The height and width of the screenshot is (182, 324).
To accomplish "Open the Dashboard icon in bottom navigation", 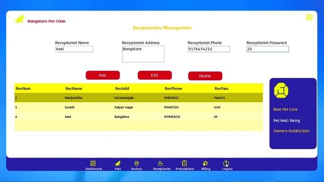I will 93,163.
